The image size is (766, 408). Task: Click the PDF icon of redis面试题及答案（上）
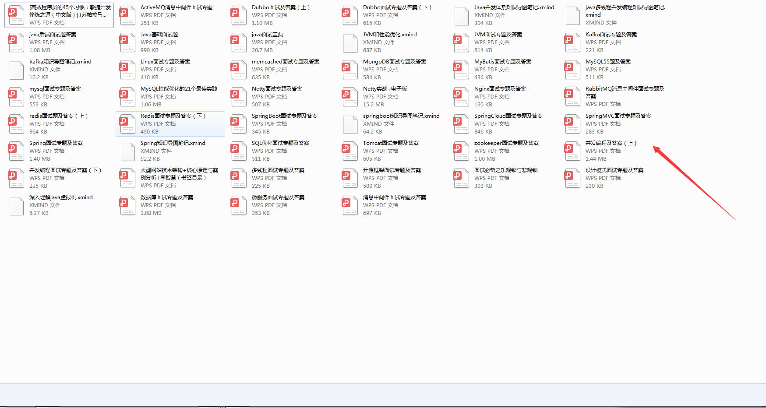16,124
